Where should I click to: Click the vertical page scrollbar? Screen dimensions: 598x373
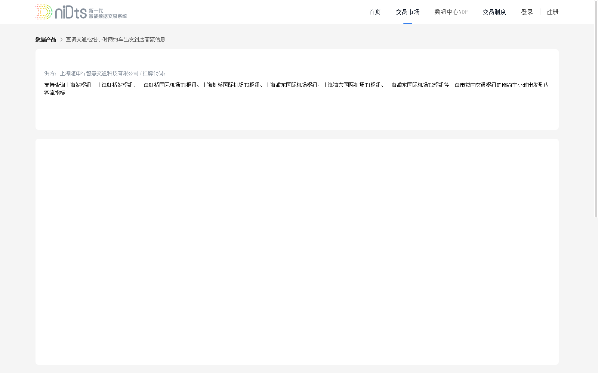pos(596,109)
